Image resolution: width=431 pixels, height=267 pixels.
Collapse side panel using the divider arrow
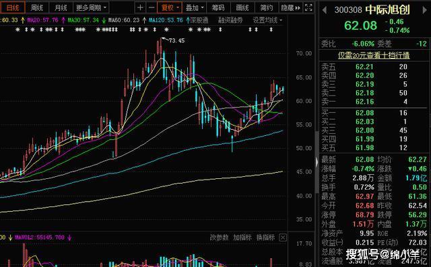(x=317, y=163)
